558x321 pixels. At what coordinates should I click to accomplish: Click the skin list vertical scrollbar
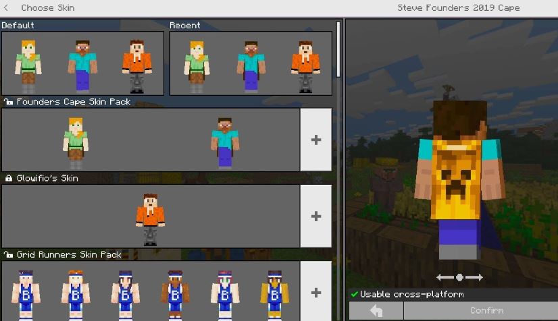338,49
